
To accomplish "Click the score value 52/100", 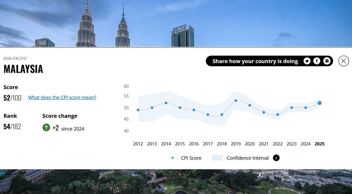I will (x=12, y=98).
